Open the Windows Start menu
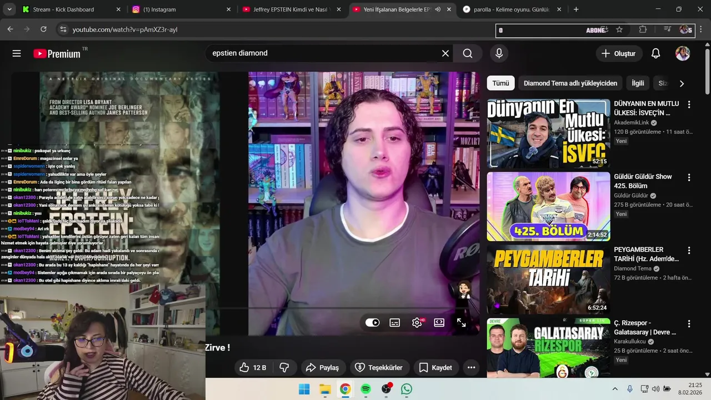The height and width of the screenshot is (400, 711). tap(304, 389)
